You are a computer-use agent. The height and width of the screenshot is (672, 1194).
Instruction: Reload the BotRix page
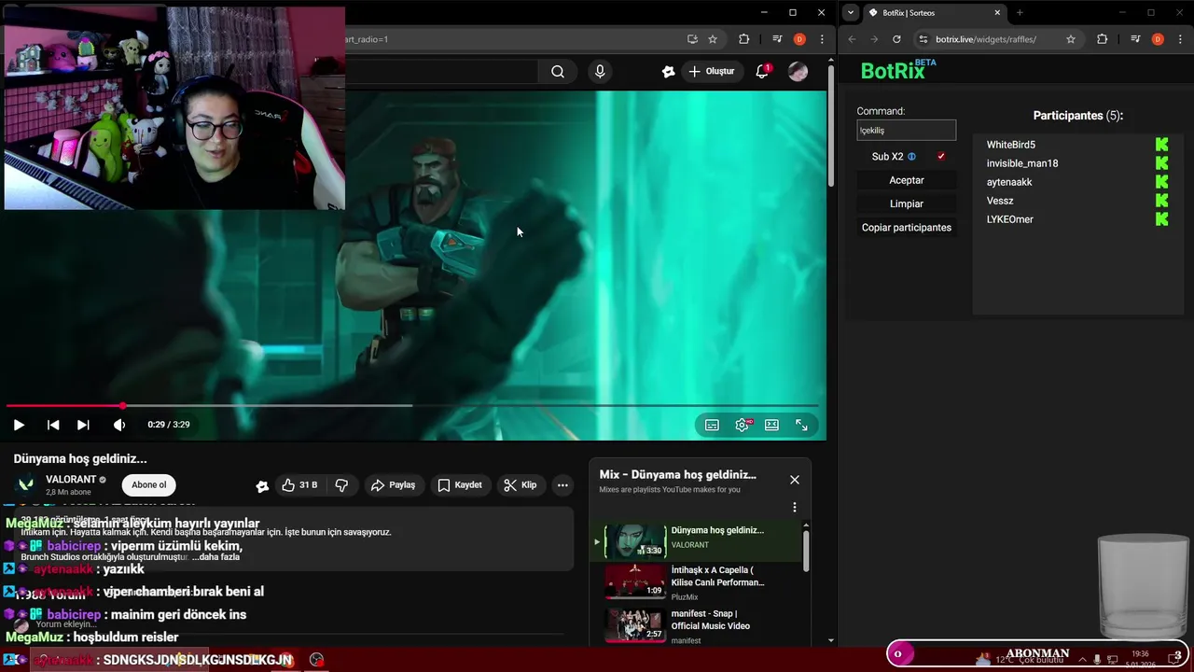(x=896, y=39)
